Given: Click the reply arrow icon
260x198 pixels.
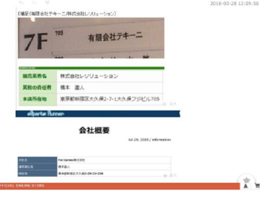Looking at the screenshot, I should point(21,3).
